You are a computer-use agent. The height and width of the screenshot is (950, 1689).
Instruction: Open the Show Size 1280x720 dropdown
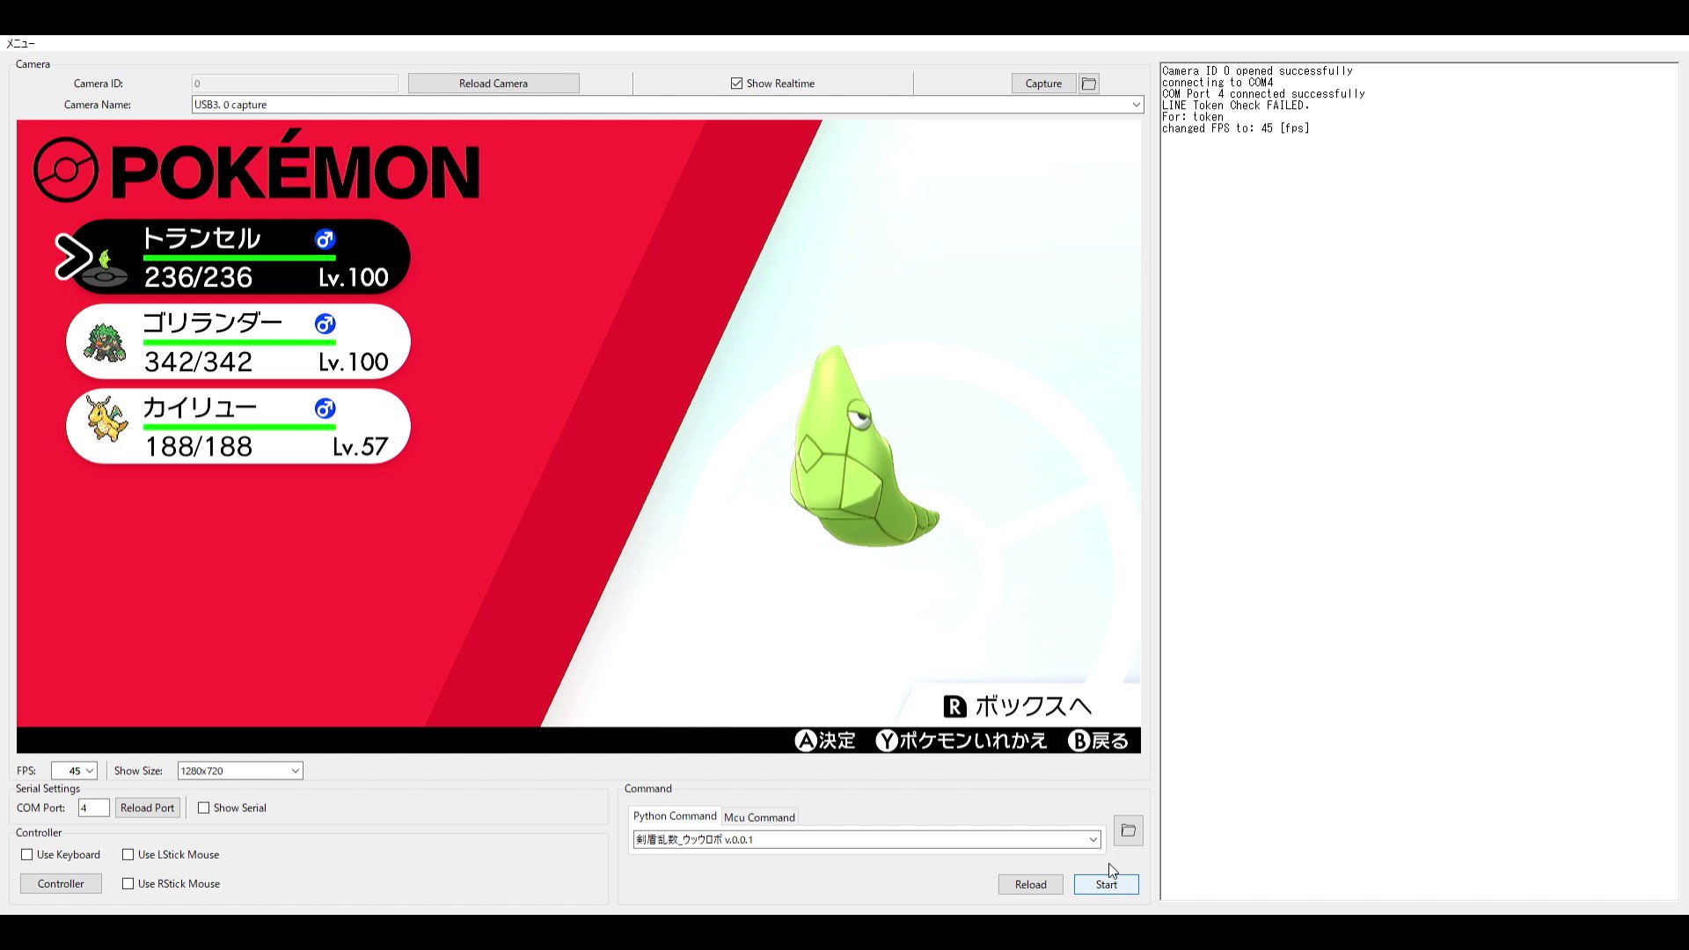(x=295, y=771)
